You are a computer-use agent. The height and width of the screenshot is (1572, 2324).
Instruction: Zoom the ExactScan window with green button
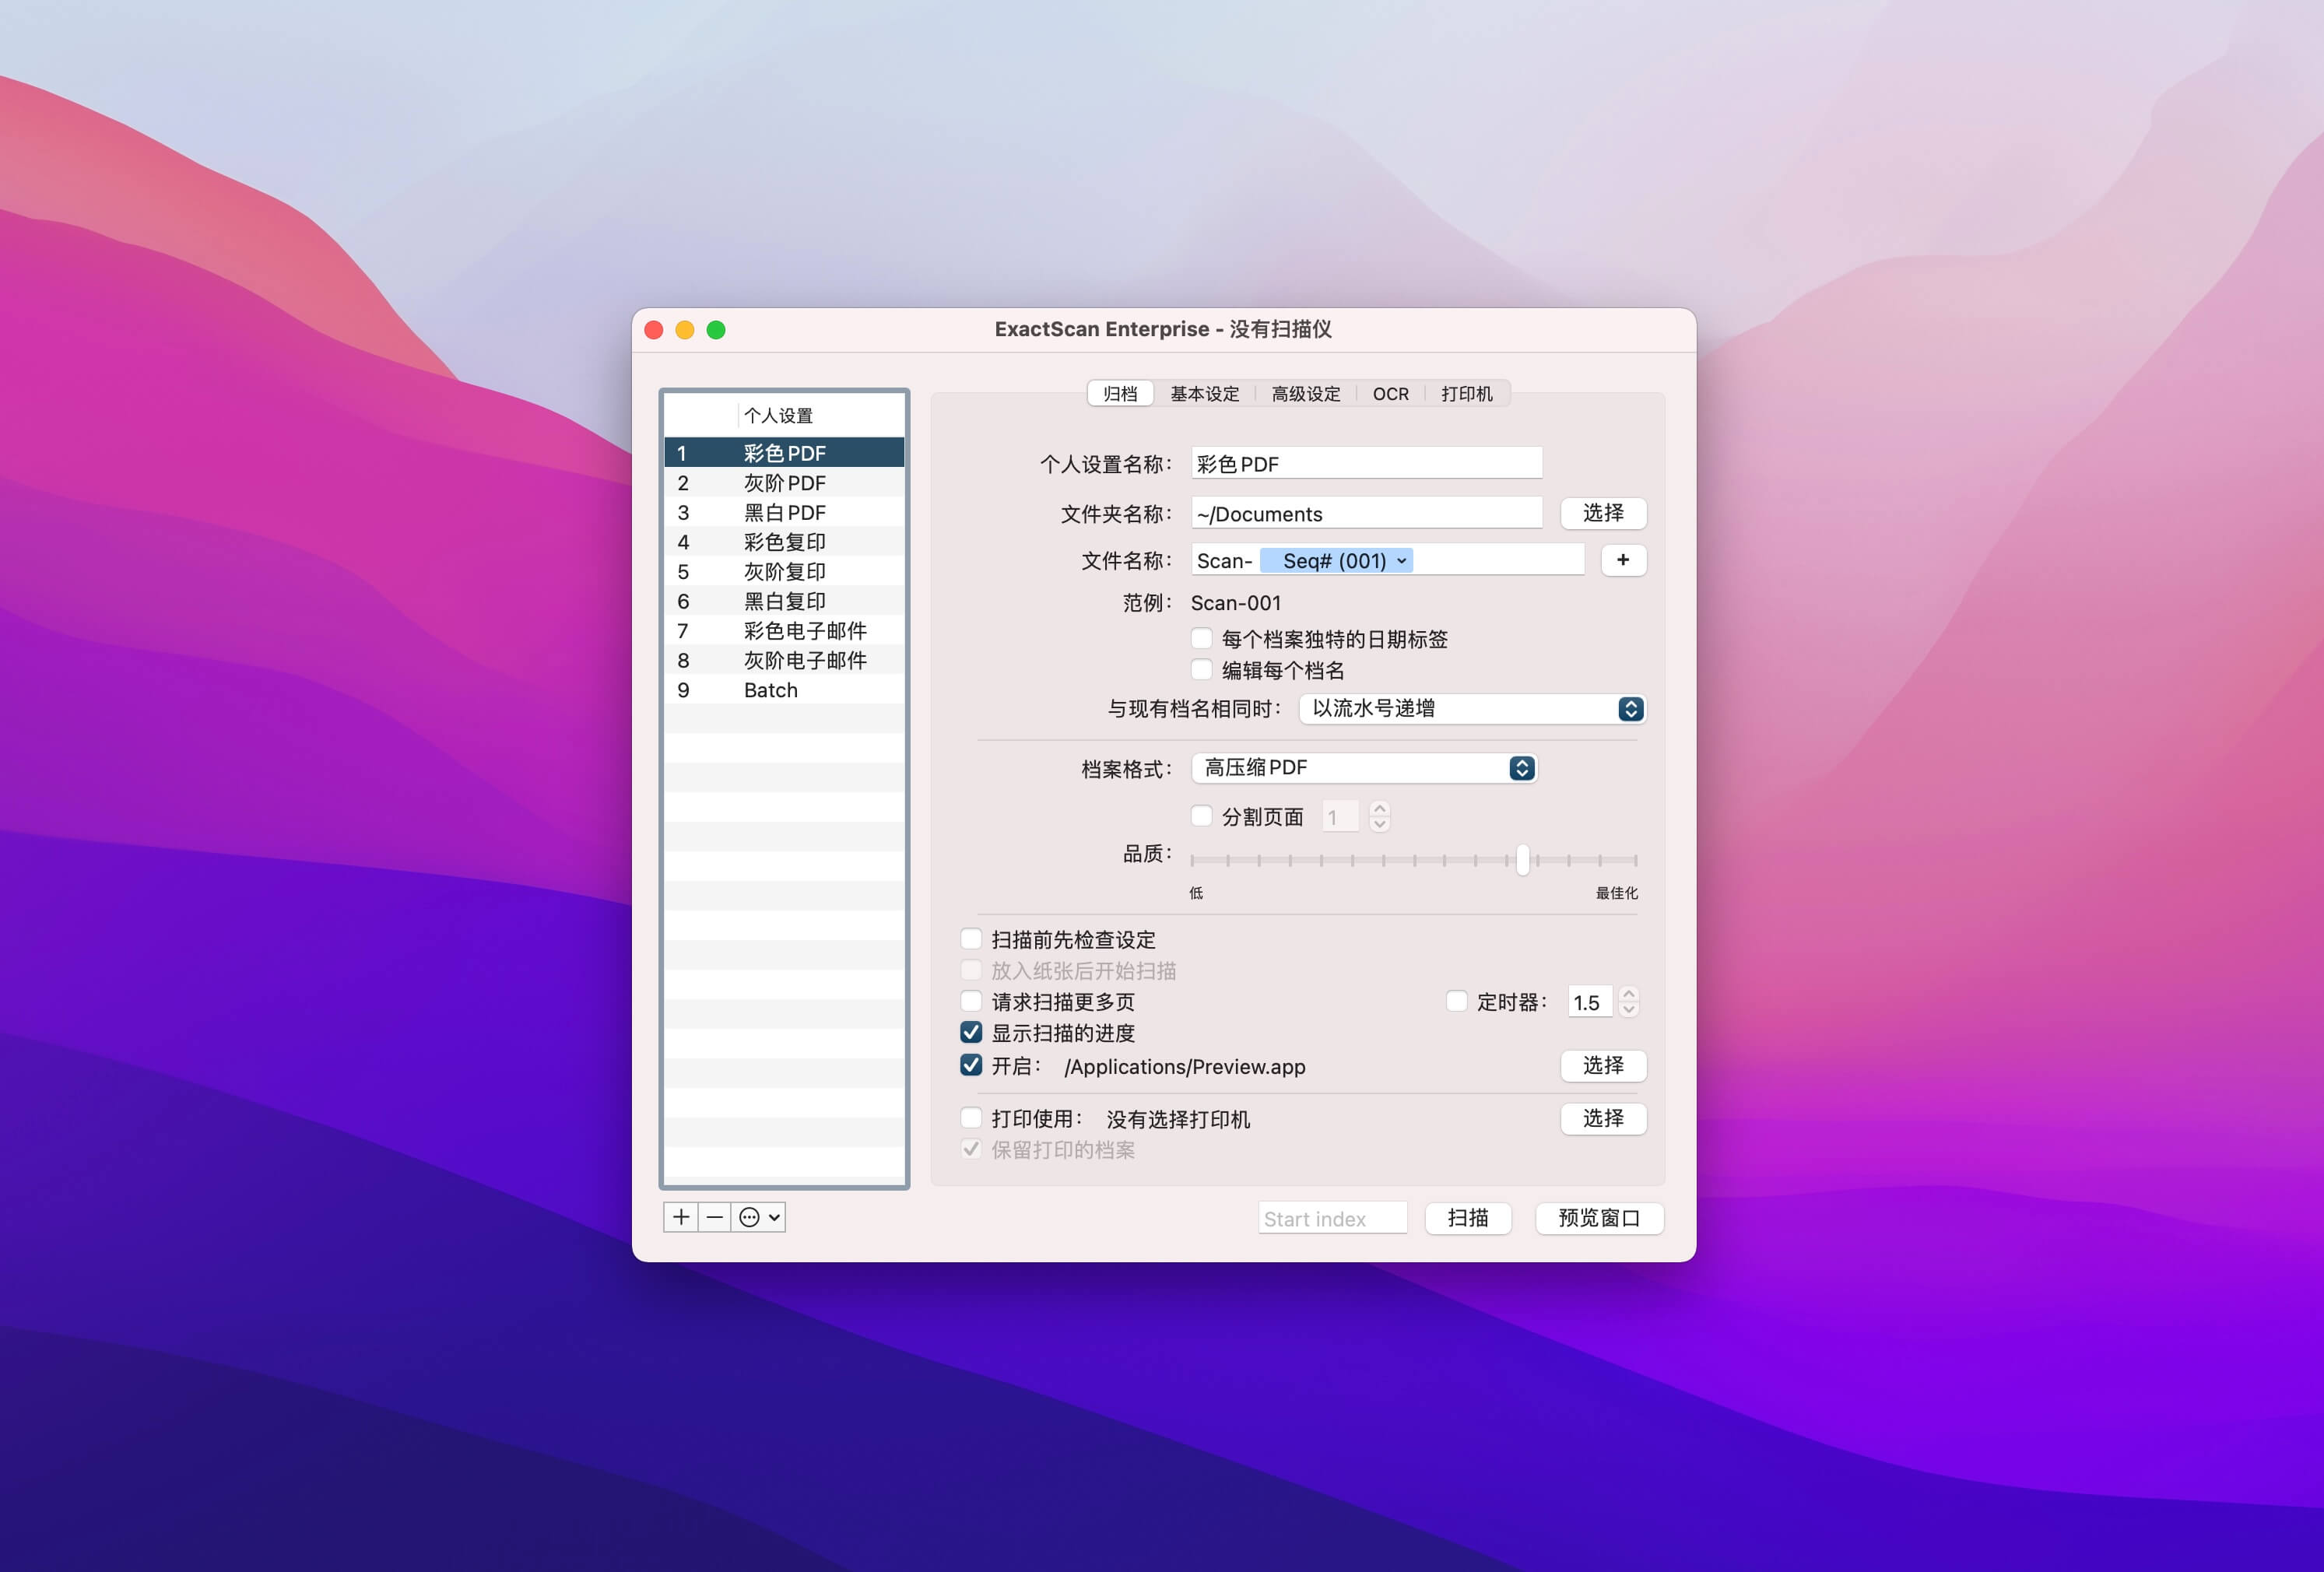click(x=716, y=330)
